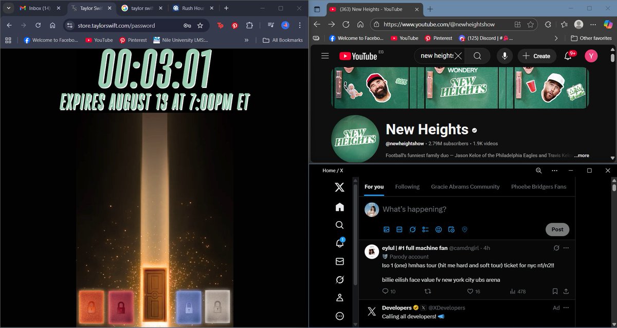
Task: Refresh the YouTube page in Edge
Action: pyautogui.click(x=346, y=24)
